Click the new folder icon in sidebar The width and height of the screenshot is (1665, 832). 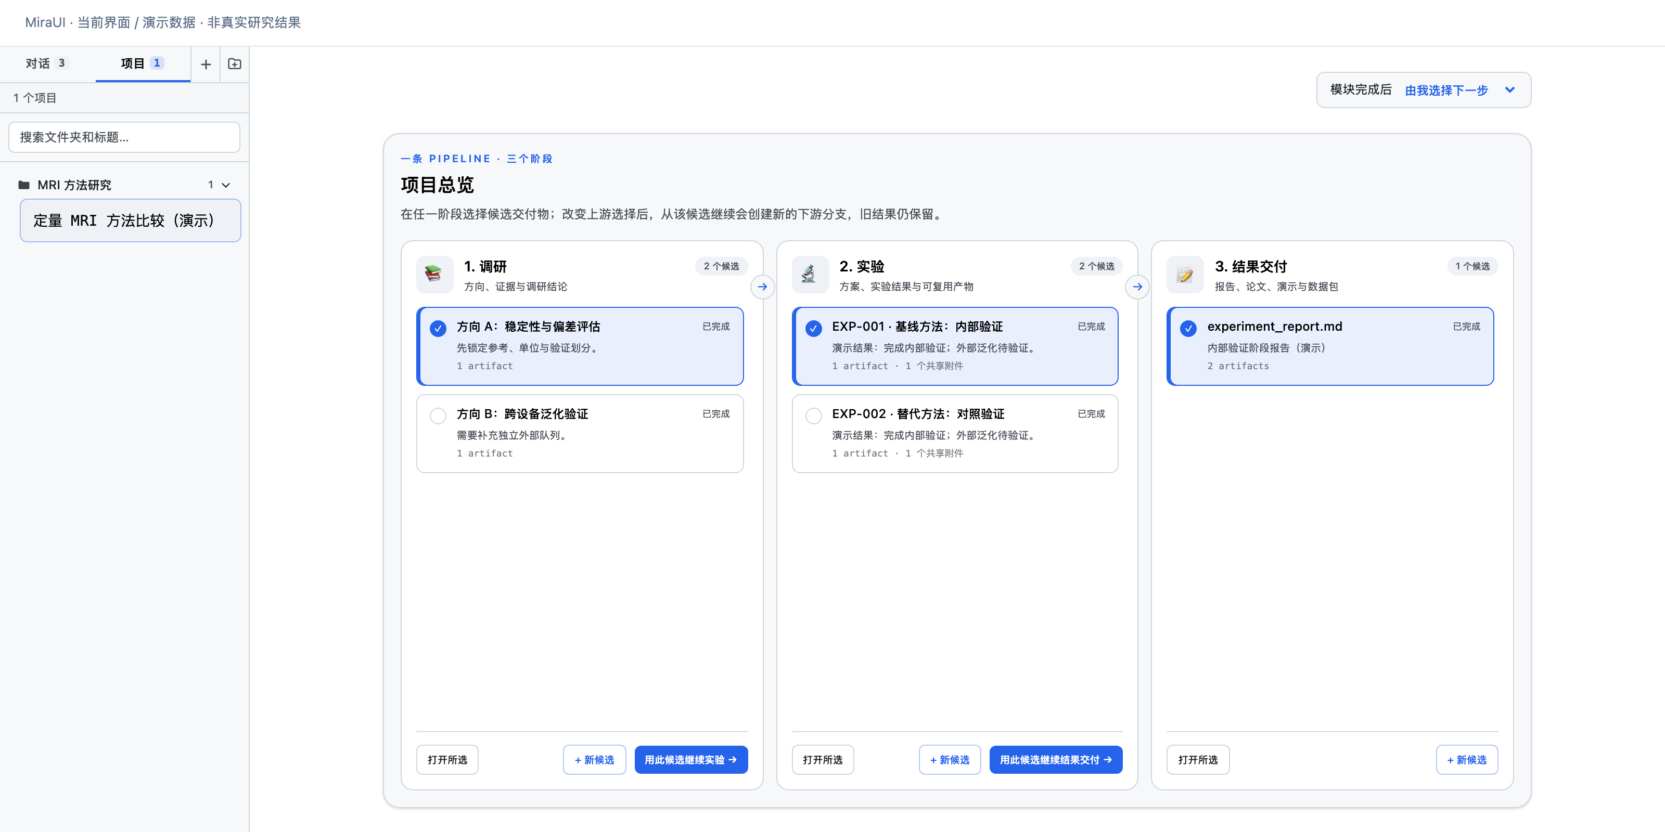tap(235, 64)
